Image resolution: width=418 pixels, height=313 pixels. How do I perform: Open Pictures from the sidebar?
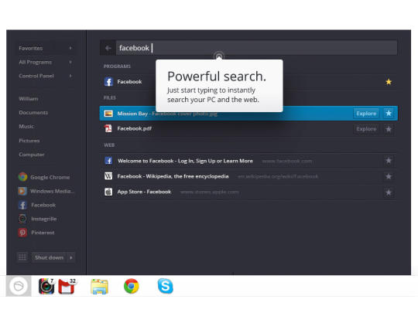pyautogui.click(x=29, y=141)
